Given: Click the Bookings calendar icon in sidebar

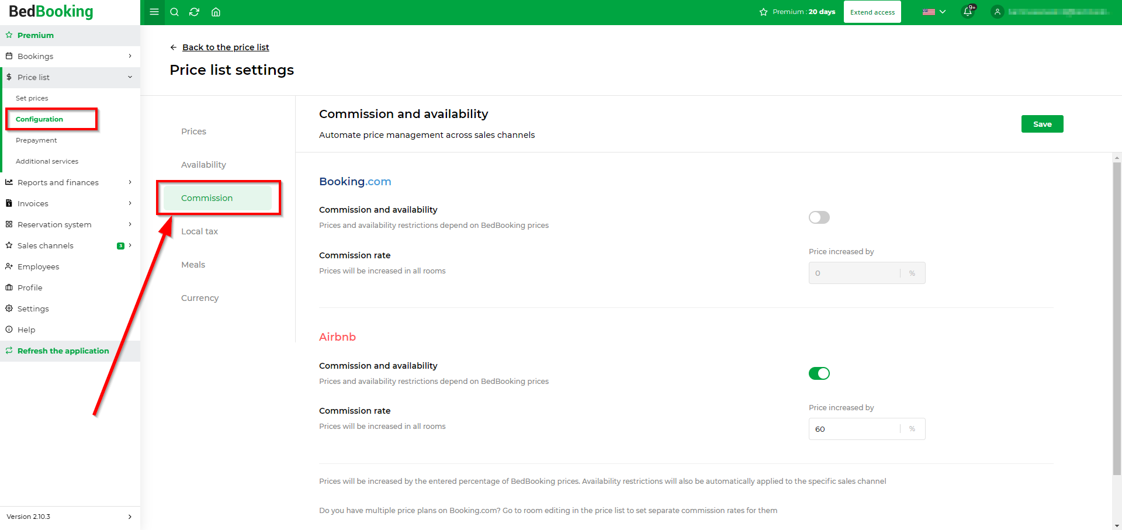Looking at the screenshot, I should pyautogui.click(x=9, y=56).
